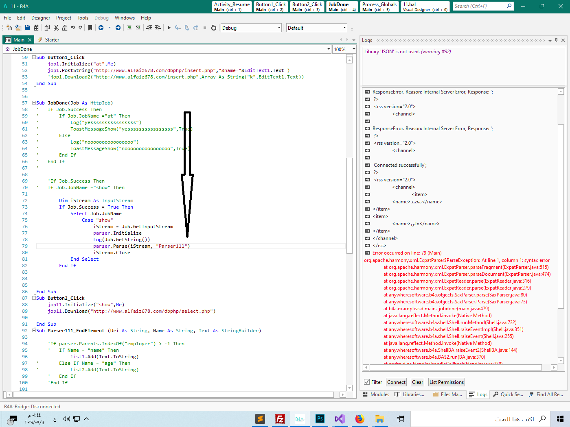570x427 pixels.
Task: Click the Undo arrow icon
Action: [x=73, y=28]
